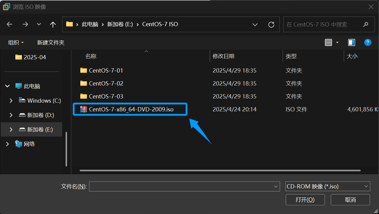The width and height of the screenshot is (379, 214).
Task: Go forward to the next folder
Action: point(25,25)
